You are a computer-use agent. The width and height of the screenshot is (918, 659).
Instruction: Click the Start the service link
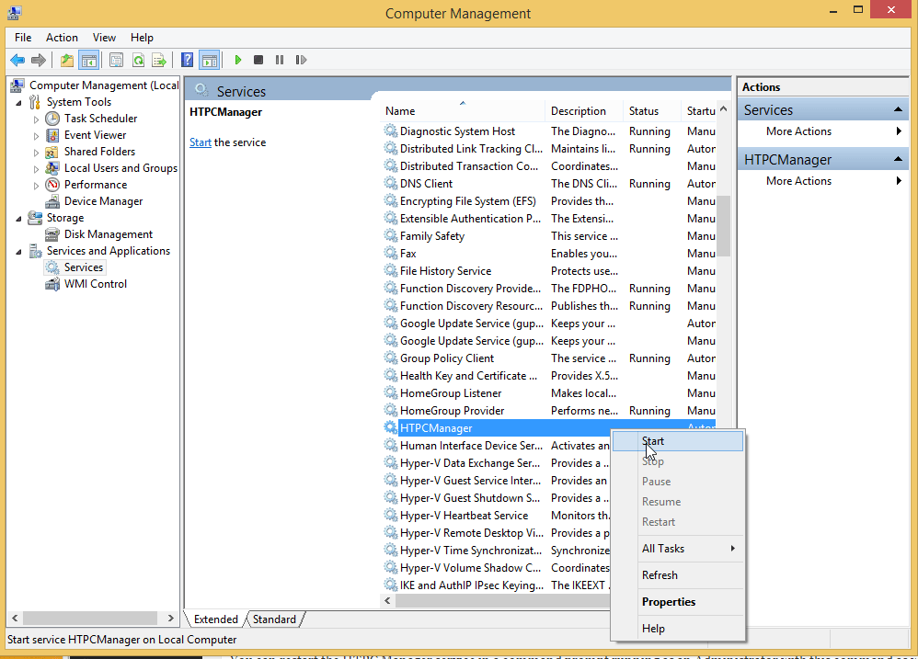[x=200, y=142]
